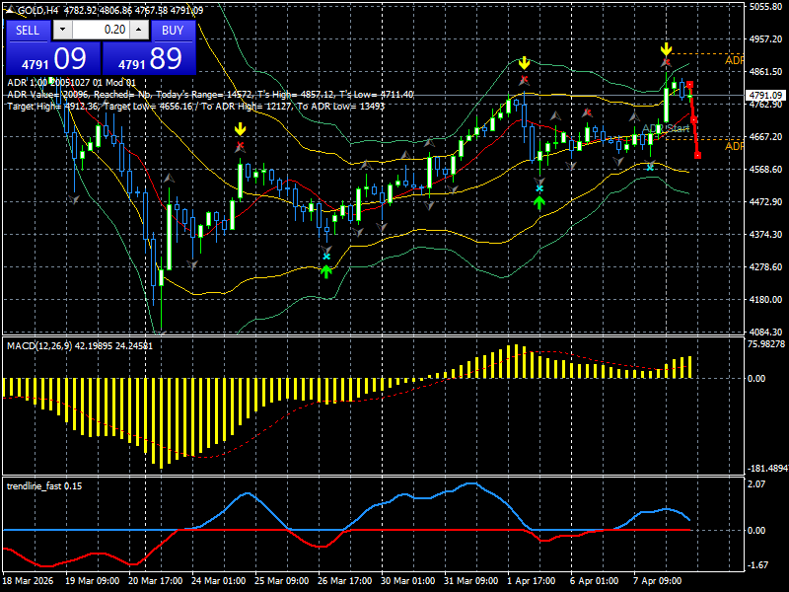Click the SELL one-click trading button
789x592 pixels.
28,31
